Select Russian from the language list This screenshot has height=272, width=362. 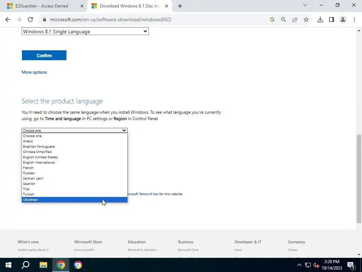(x=74, y=173)
